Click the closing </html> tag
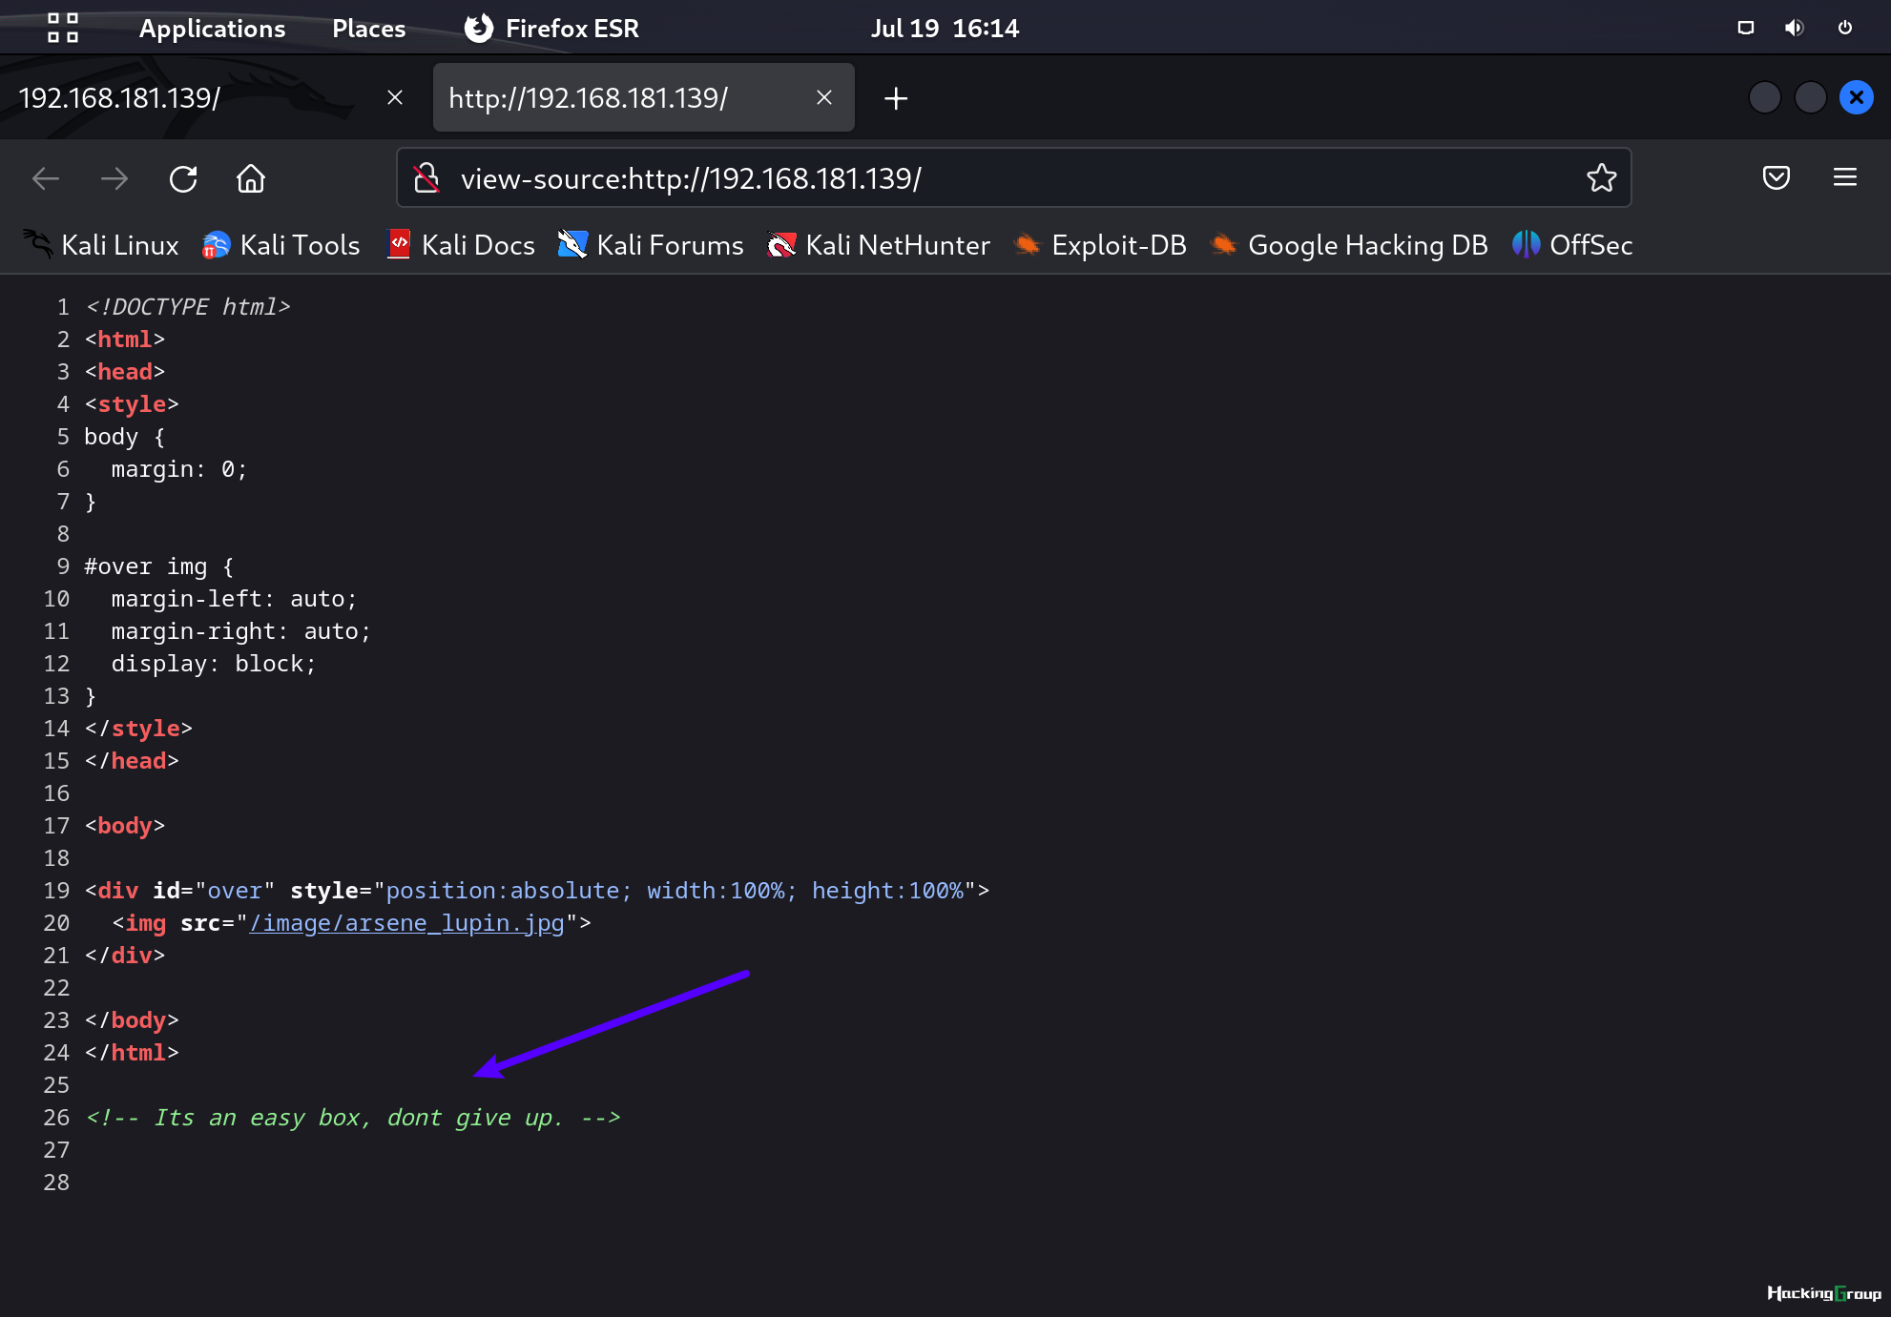The width and height of the screenshot is (1891, 1317). pyautogui.click(x=132, y=1053)
